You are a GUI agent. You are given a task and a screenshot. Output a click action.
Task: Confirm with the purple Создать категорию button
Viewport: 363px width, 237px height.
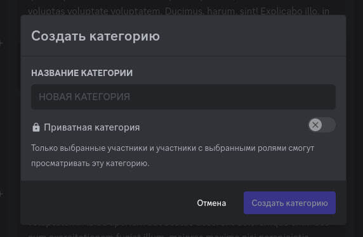(289, 203)
